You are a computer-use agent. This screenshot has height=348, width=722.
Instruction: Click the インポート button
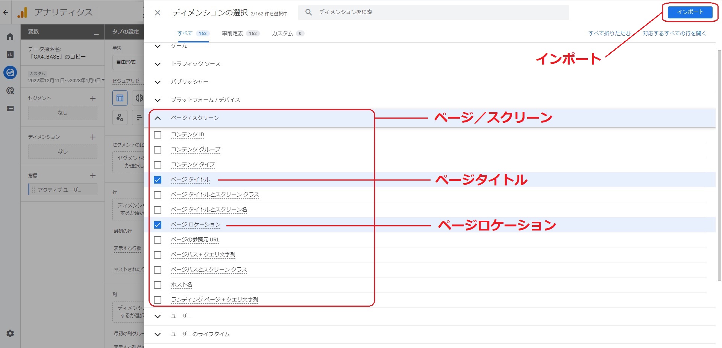coord(690,12)
